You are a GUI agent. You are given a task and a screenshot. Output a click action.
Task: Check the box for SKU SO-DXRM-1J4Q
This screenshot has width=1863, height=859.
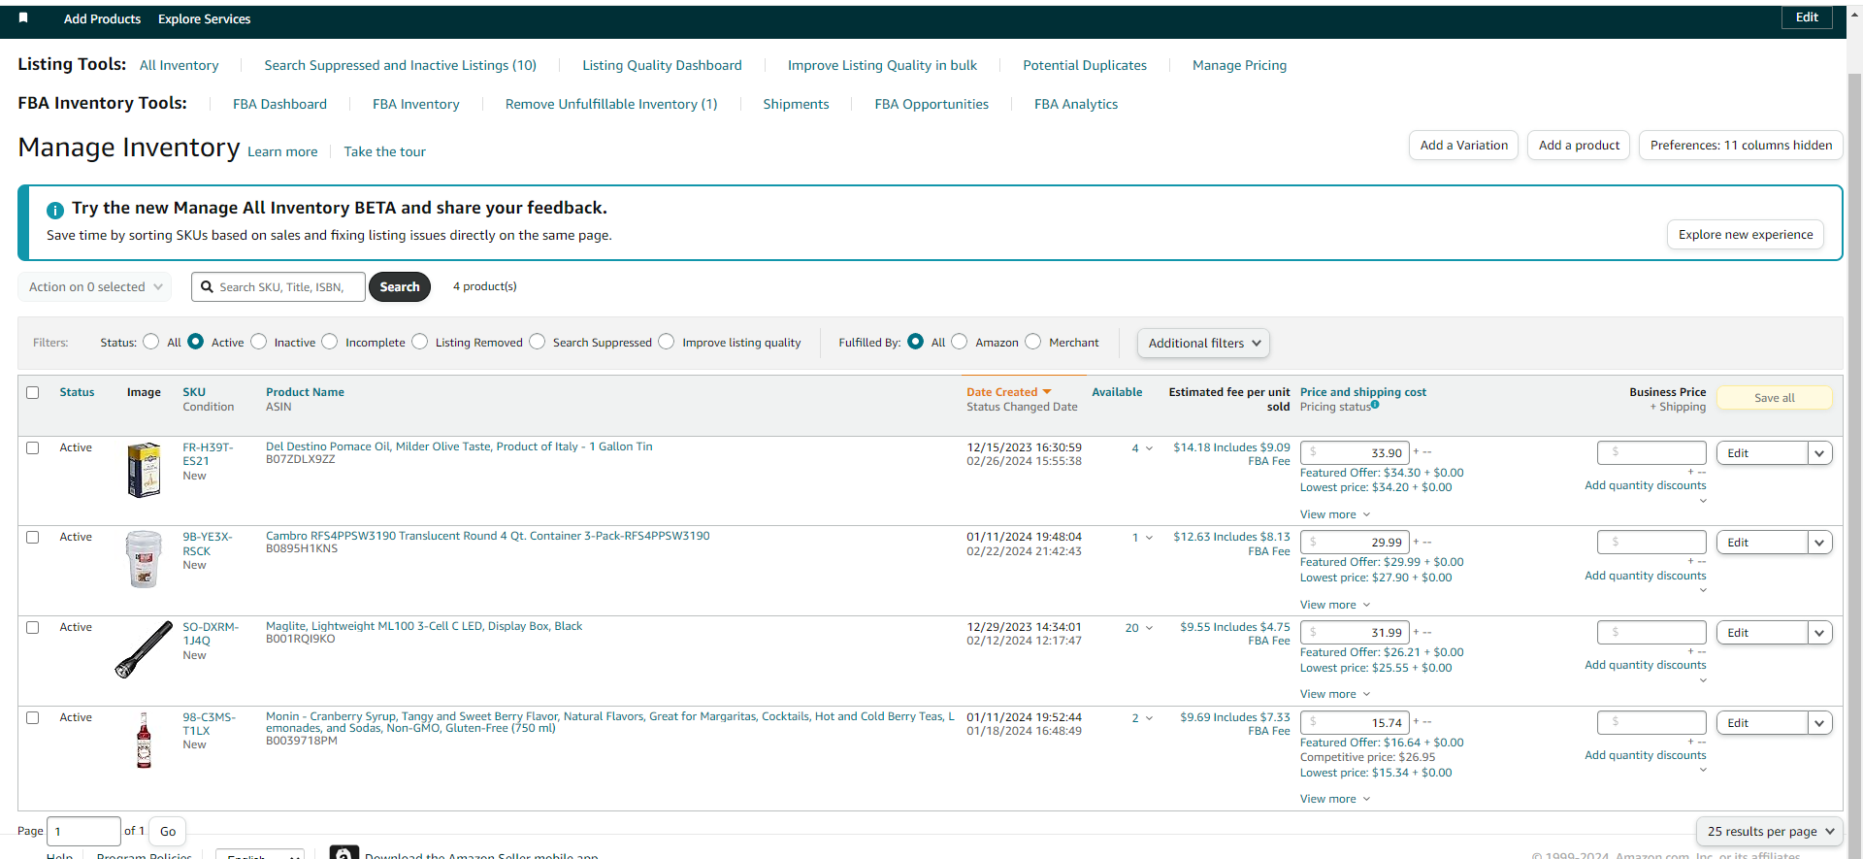click(33, 628)
